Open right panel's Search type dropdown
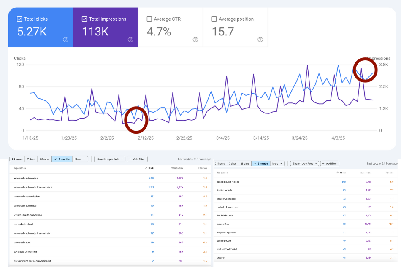Screen dimensions: 401x267 pos(305,163)
